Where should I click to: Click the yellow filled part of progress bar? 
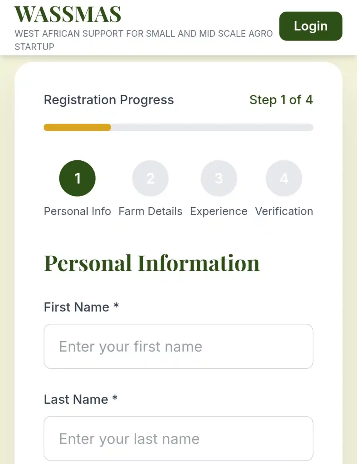77,127
